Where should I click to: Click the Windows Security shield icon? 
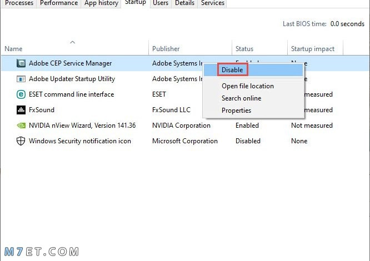pos(21,141)
